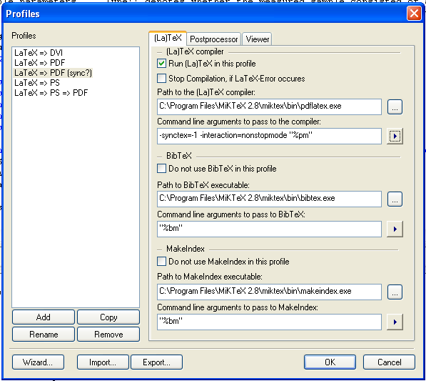Image resolution: width=426 pixels, height=381 pixels.
Task: Confirm with the OK button
Action: pos(330,362)
